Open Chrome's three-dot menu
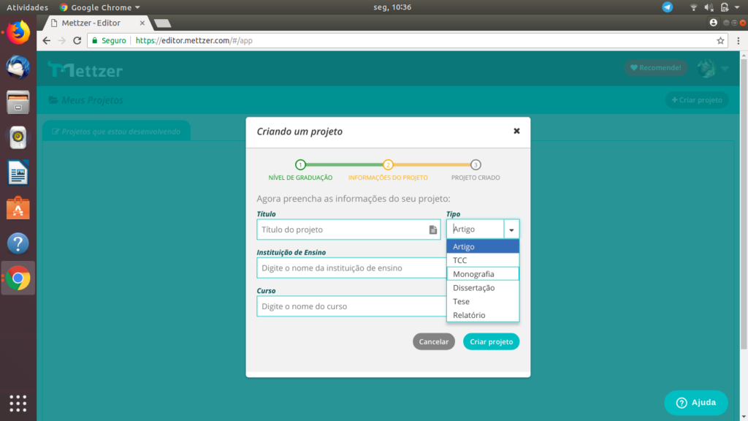Image resolution: width=748 pixels, height=421 pixels. click(738, 41)
